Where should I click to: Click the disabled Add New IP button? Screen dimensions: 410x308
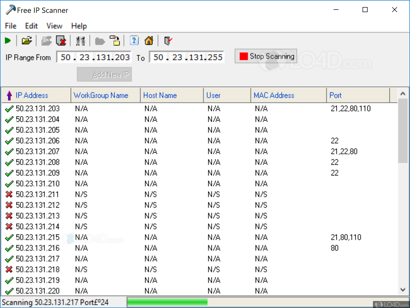104,74
